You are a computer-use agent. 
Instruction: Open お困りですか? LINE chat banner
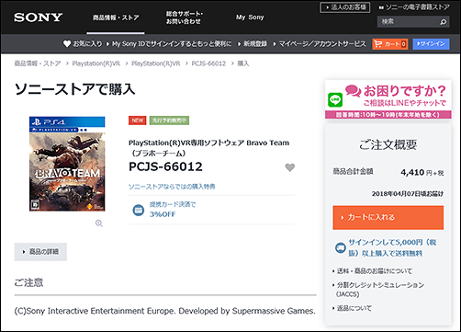click(x=388, y=99)
